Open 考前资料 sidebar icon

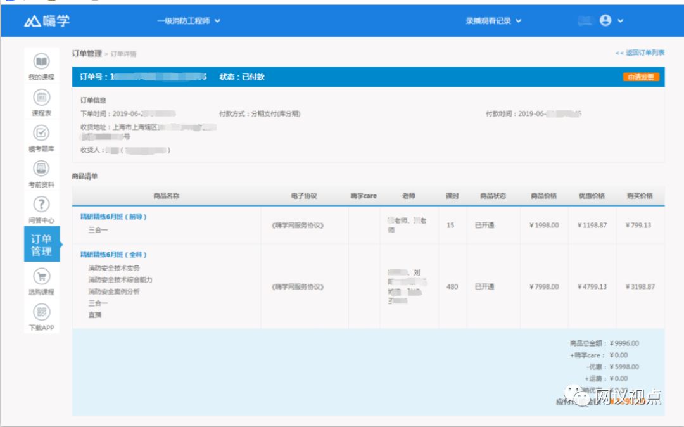(42, 169)
